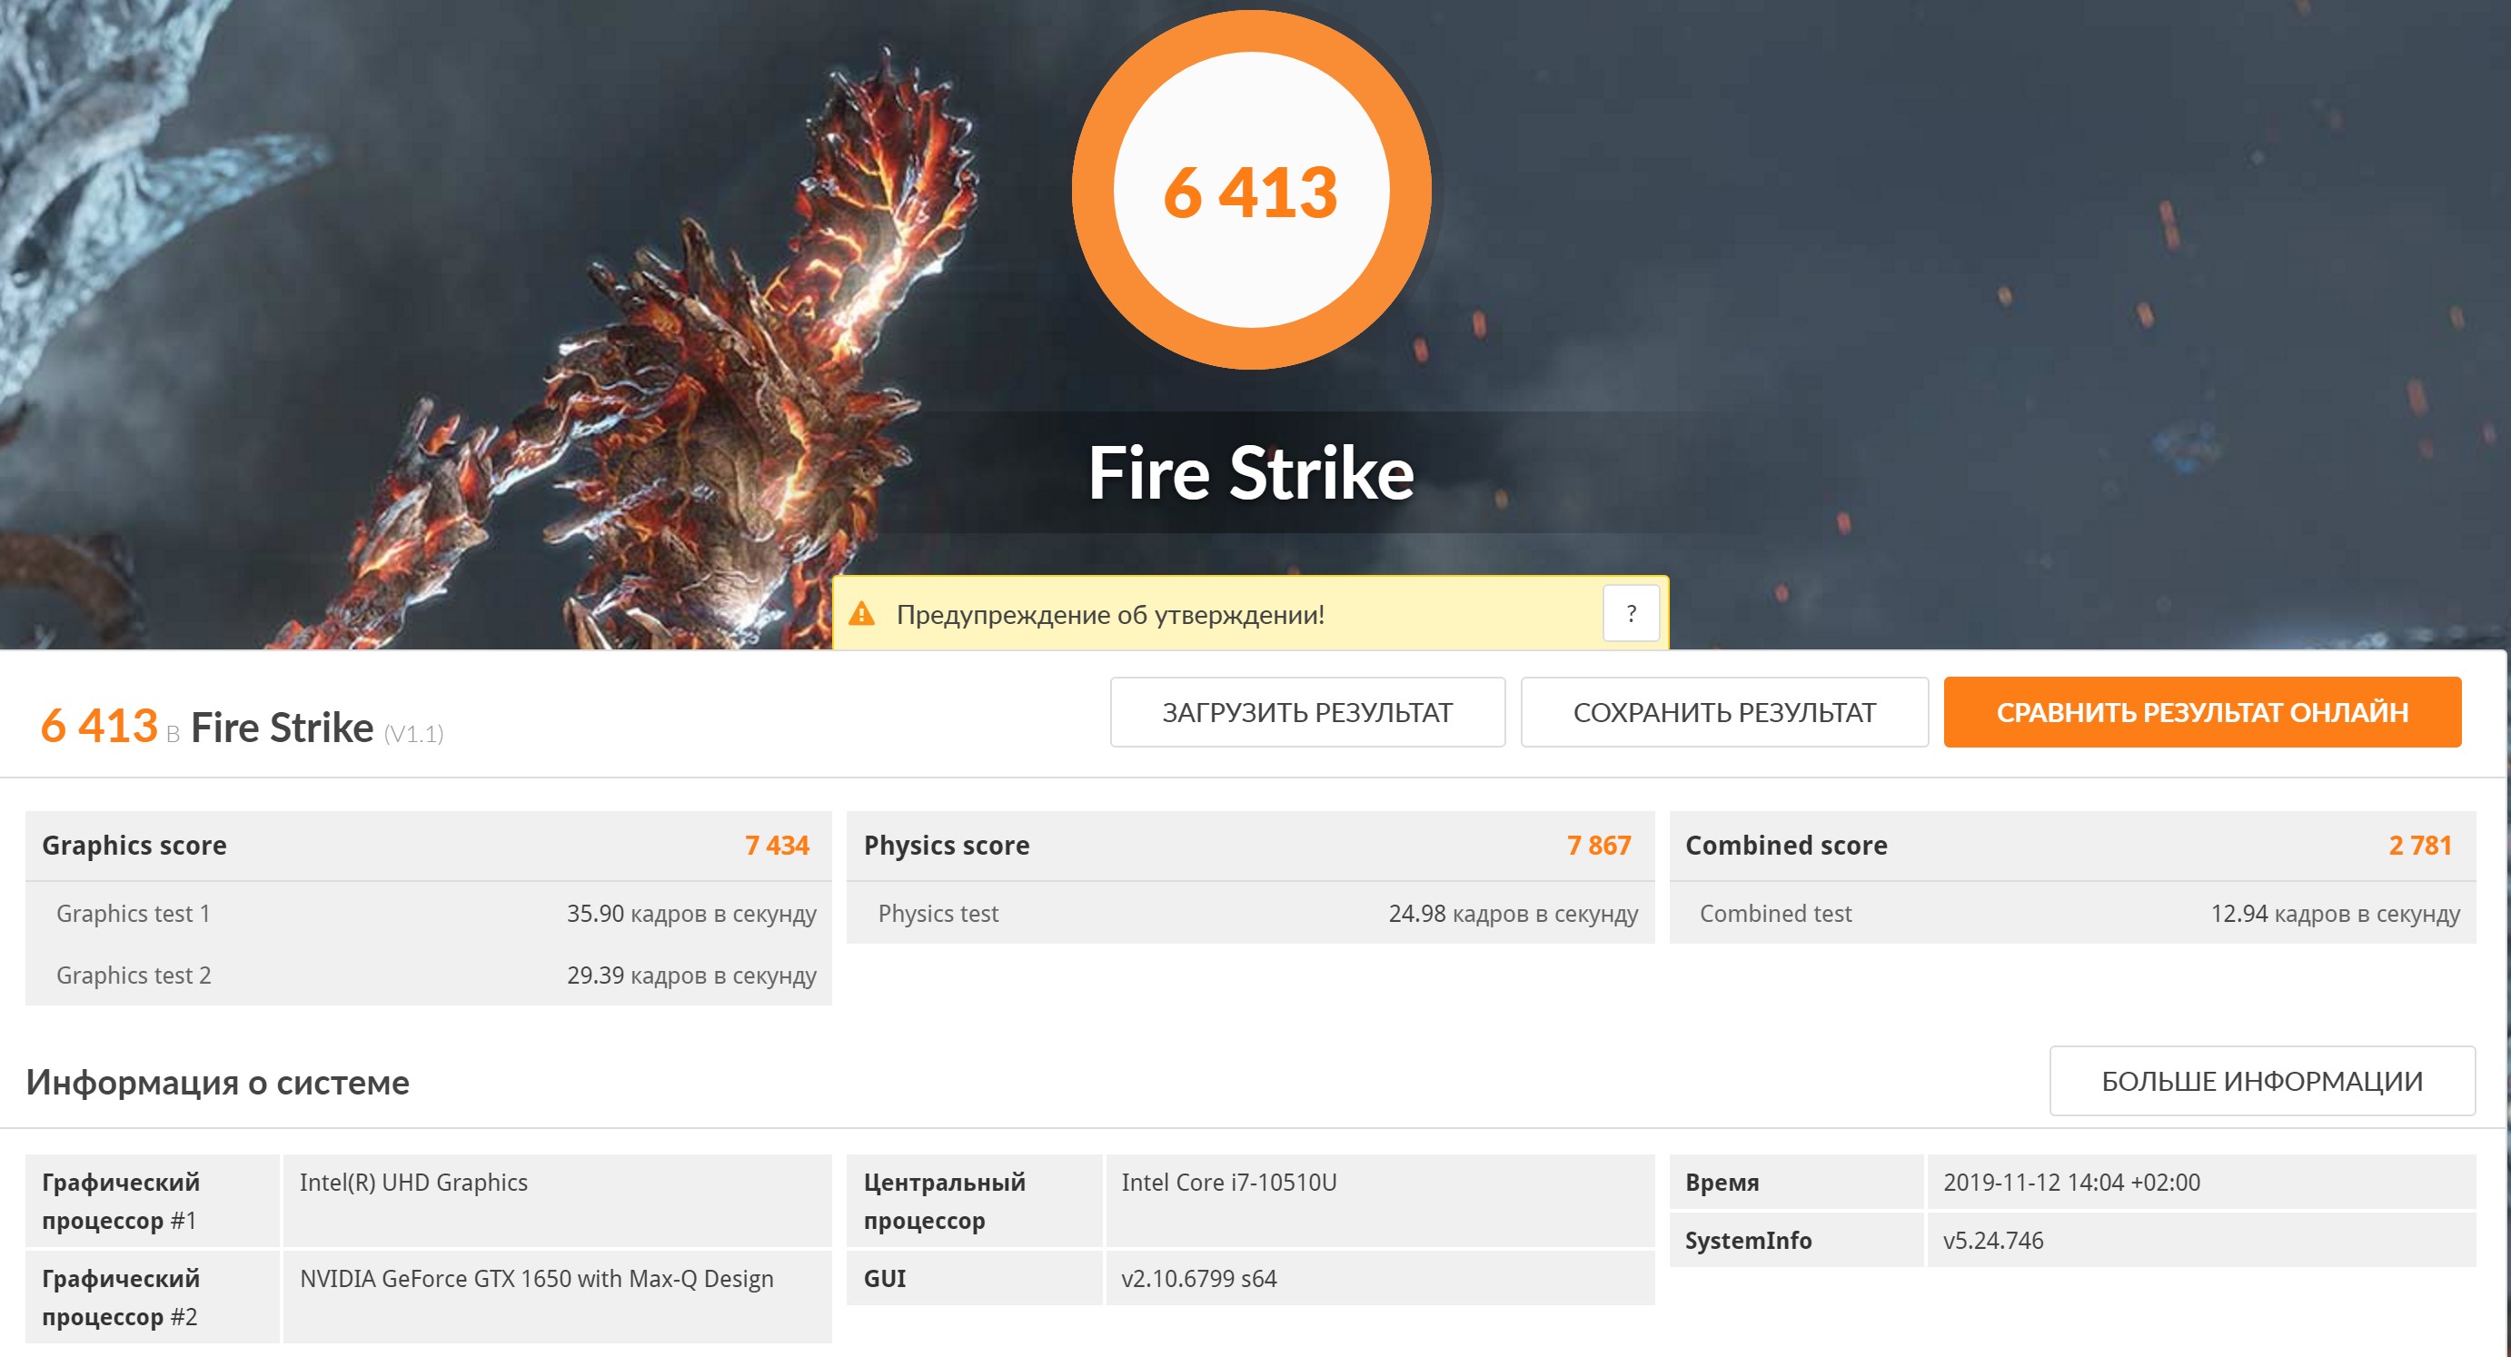Select the Время label

click(x=1722, y=1183)
